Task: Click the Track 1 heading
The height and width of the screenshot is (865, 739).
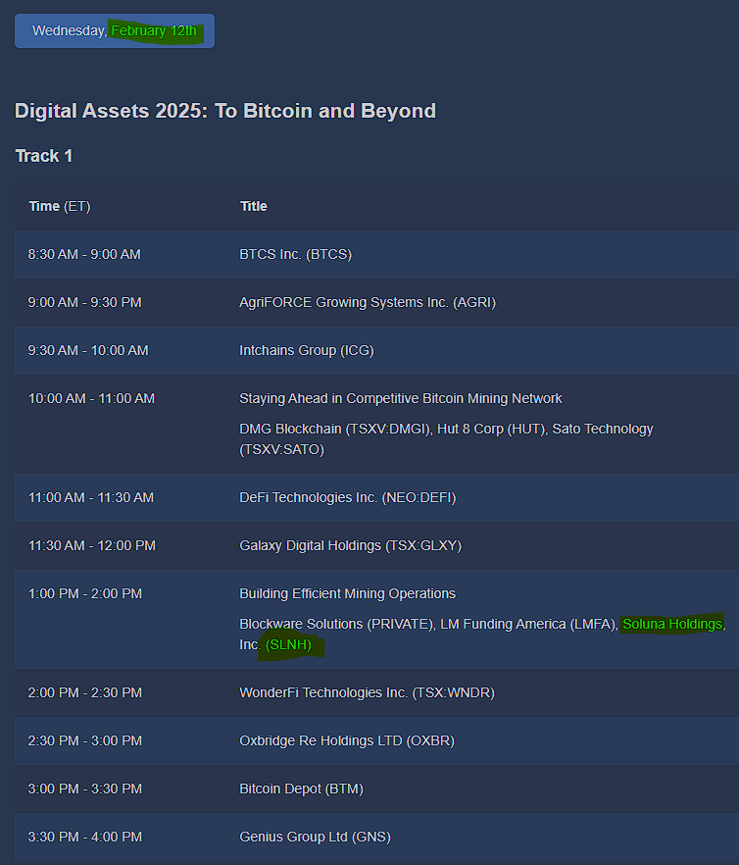Action: pyautogui.click(x=43, y=156)
